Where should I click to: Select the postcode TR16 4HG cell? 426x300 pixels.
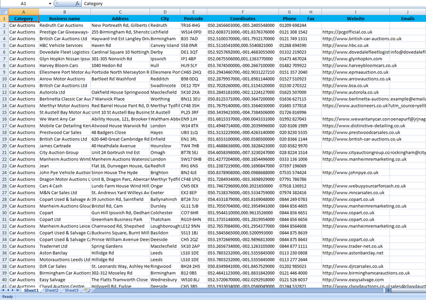pos(193,25)
